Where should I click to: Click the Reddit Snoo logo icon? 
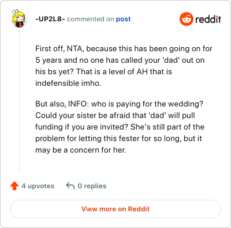pyautogui.click(x=186, y=19)
